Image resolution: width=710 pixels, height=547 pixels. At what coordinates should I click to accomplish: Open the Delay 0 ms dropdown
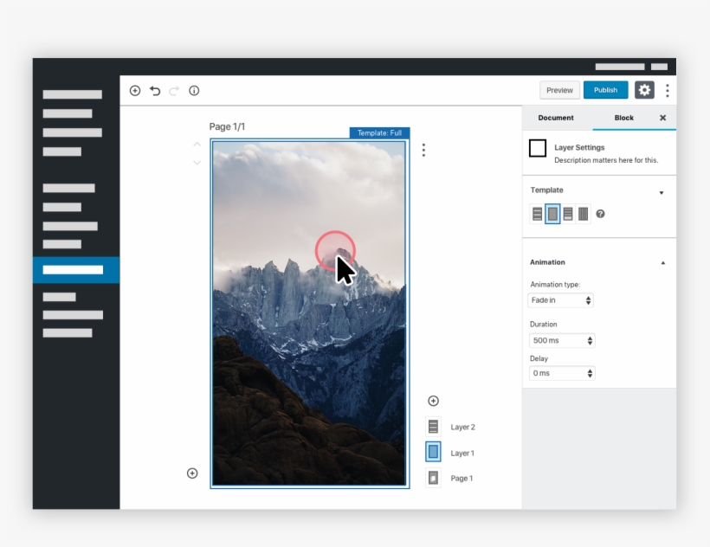pyautogui.click(x=562, y=373)
